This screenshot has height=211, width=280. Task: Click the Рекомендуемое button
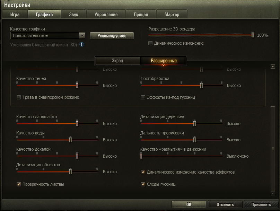point(112,36)
